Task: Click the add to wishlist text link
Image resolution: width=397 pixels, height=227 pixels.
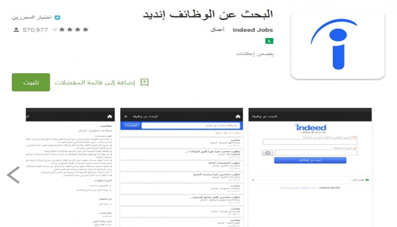Action: pyautogui.click(x=95, y=83)
